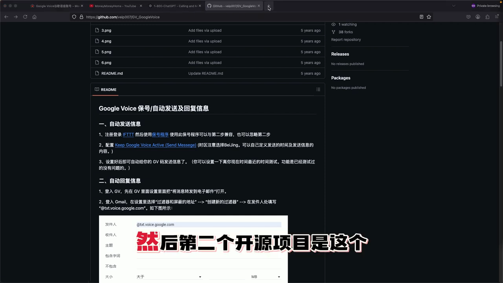Go back to the previous page

click(6, 17)
